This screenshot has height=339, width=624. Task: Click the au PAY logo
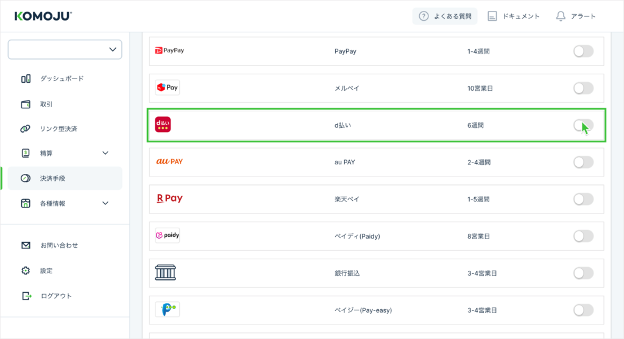[x=169, y=161]
